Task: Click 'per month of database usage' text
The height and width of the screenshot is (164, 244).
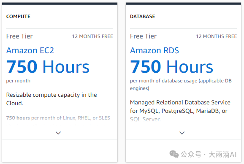Action: (x=181, y=85)
